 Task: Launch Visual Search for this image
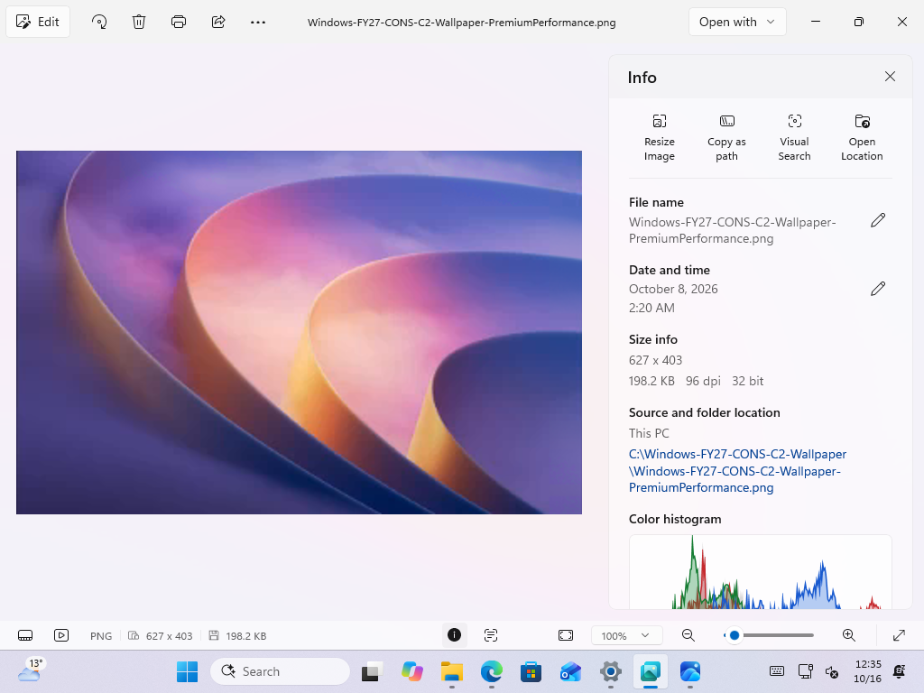click(x=794, y=138)
